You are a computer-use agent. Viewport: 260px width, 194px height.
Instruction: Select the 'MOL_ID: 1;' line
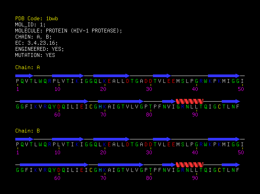(30, 24)
